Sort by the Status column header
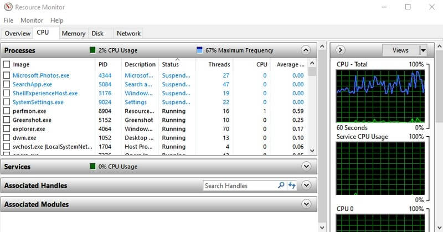 (x=171, y=64)
